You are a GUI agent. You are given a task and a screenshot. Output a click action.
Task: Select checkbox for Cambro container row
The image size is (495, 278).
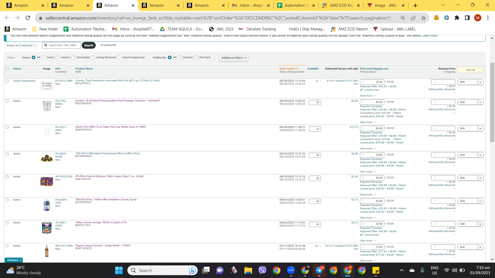click(x=7, y=101)
